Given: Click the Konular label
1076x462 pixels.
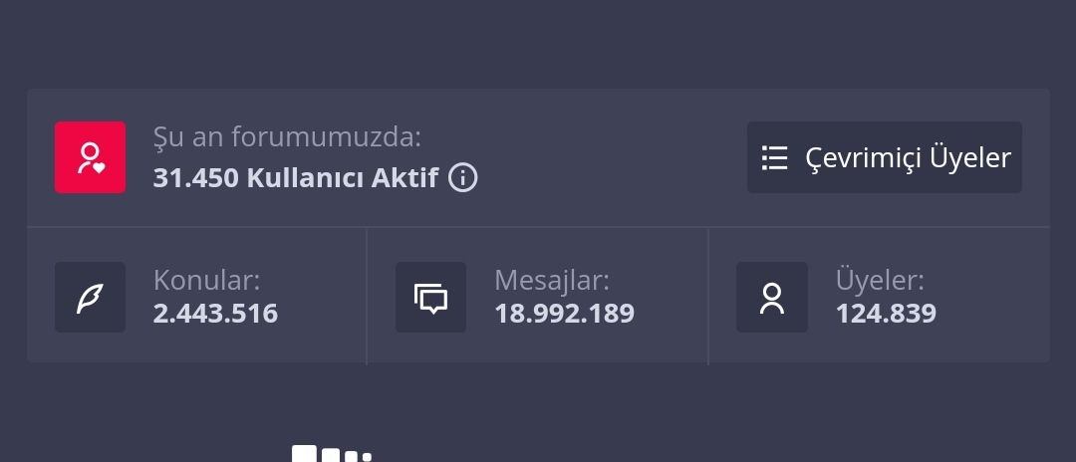Looking at the screenshot, I should [x=206, y=280].
